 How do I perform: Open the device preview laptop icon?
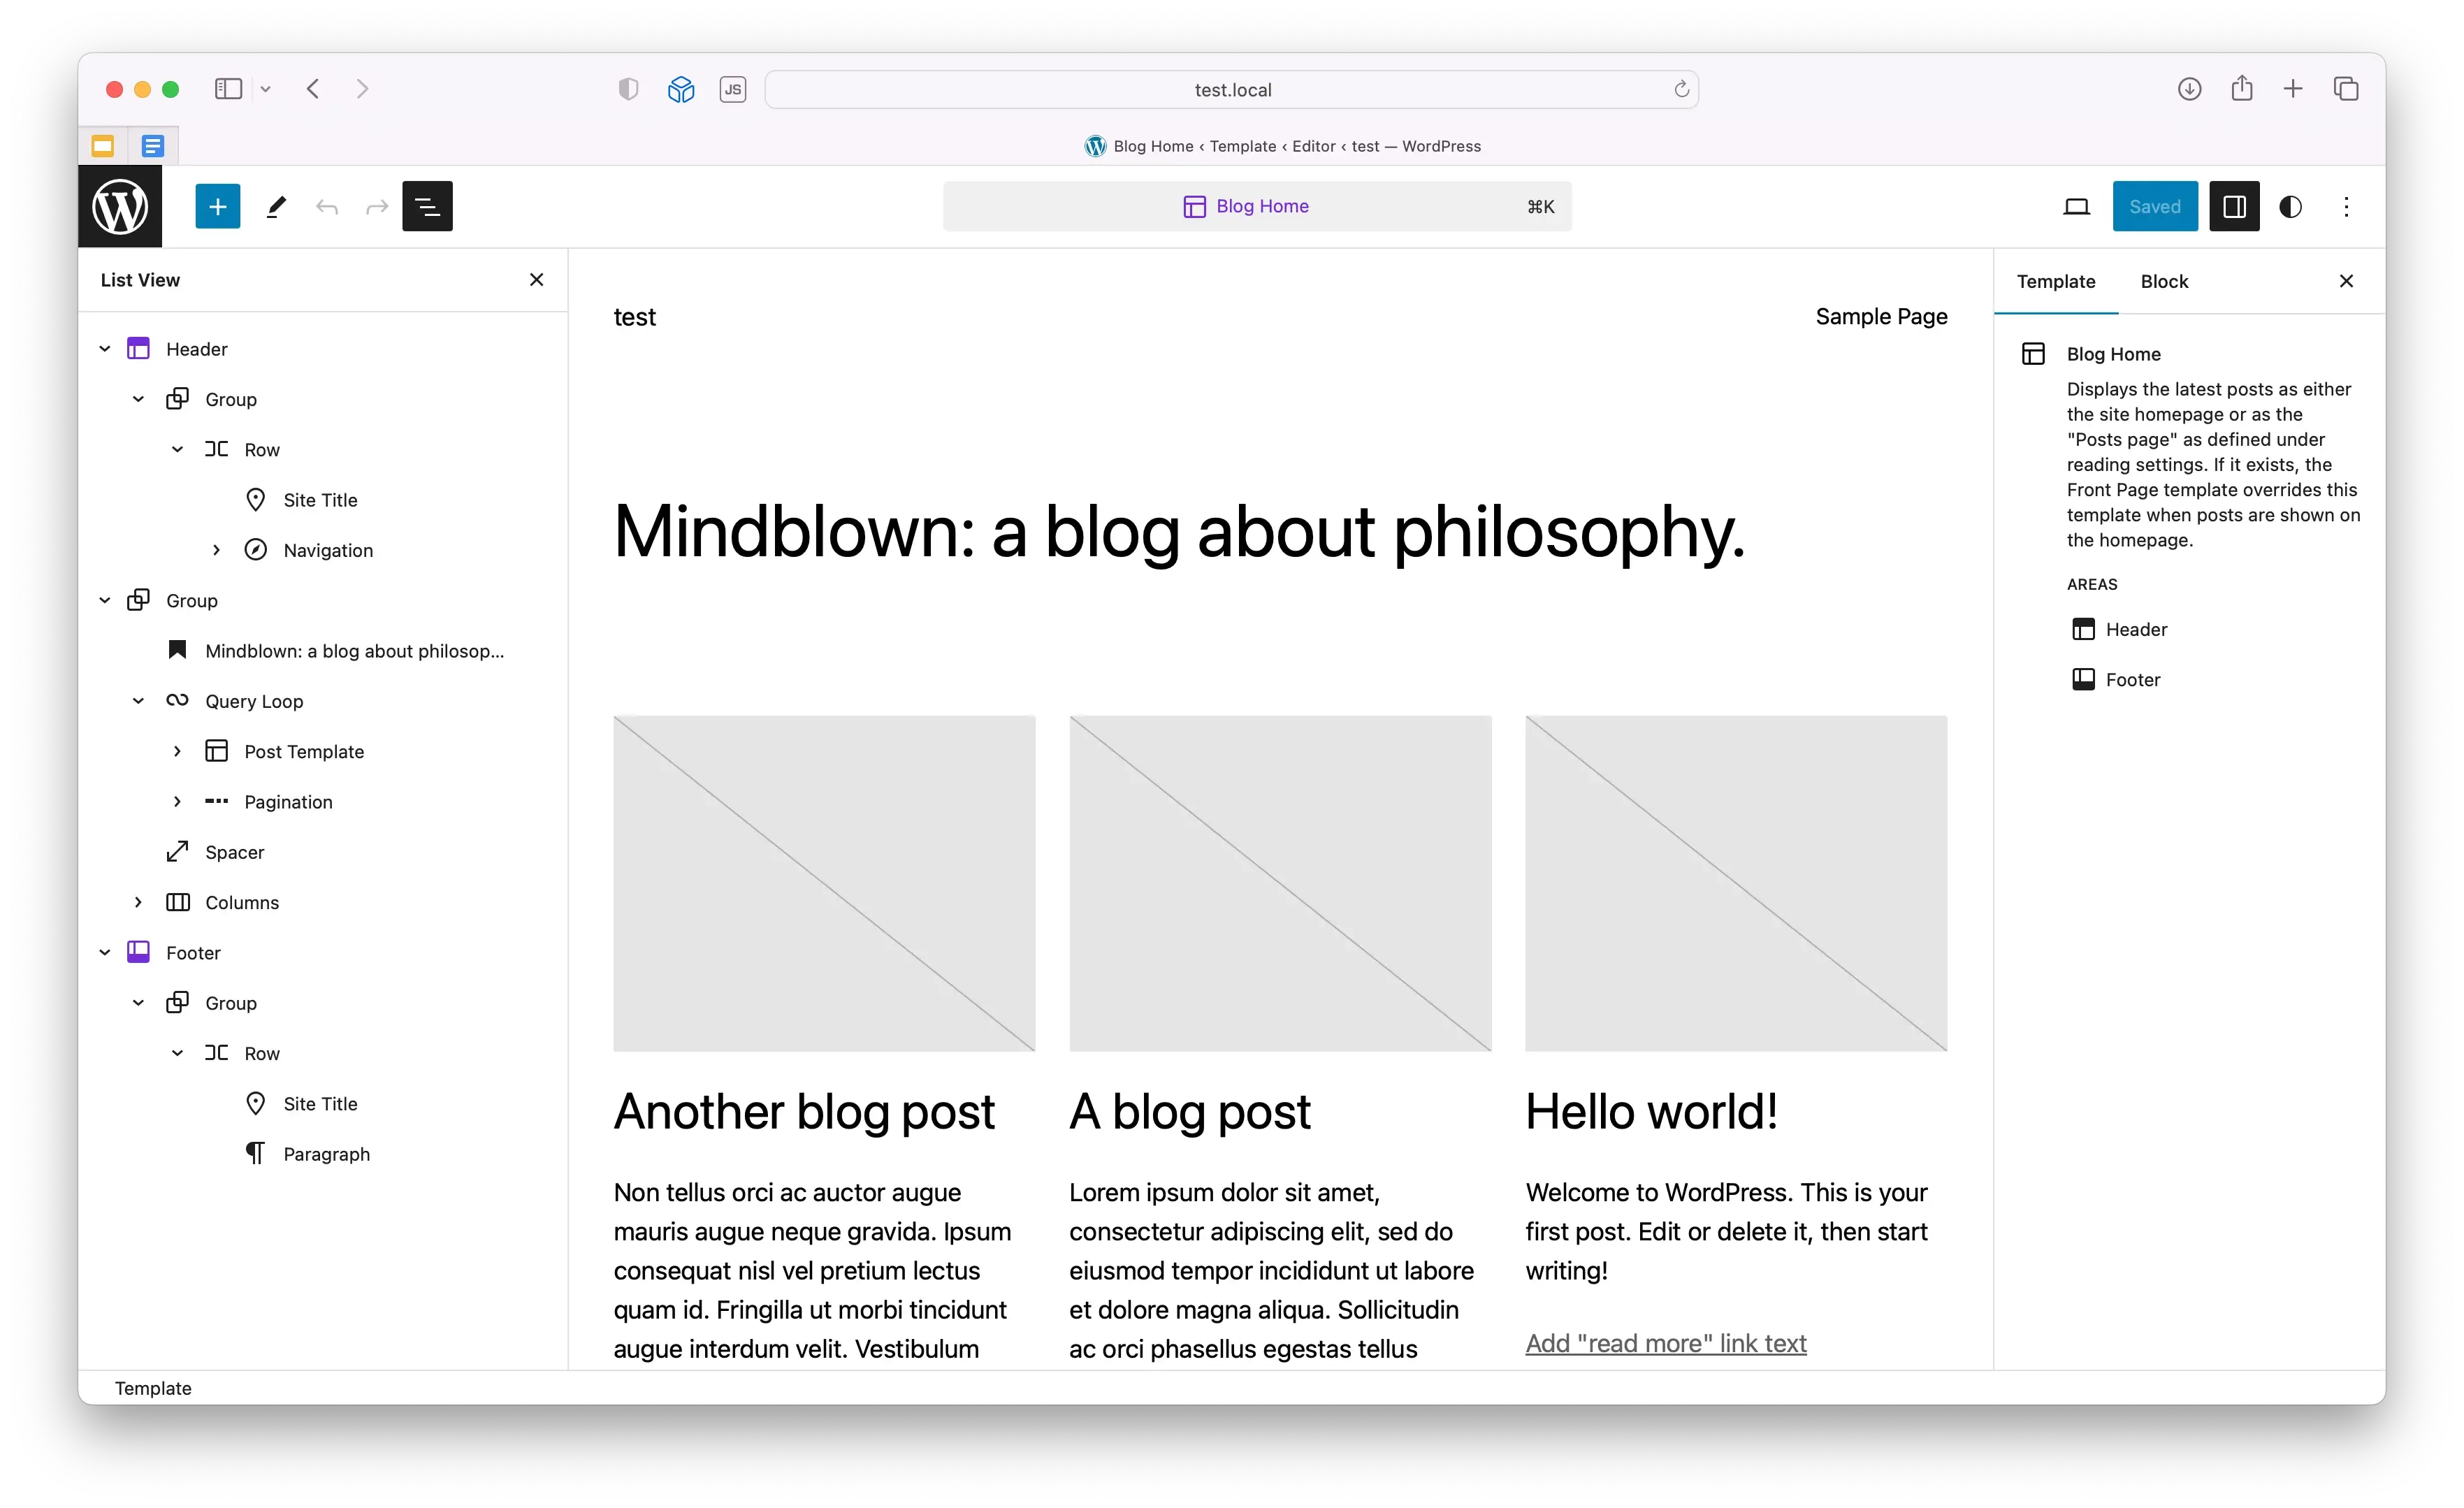2076,206
